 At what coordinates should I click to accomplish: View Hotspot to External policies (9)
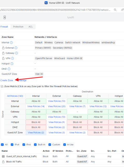(x=57, y=122)
